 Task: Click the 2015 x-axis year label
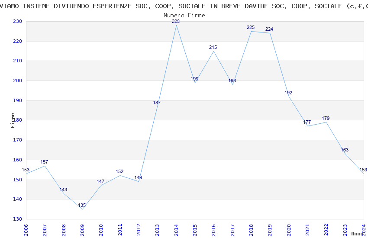coord(195,230)
